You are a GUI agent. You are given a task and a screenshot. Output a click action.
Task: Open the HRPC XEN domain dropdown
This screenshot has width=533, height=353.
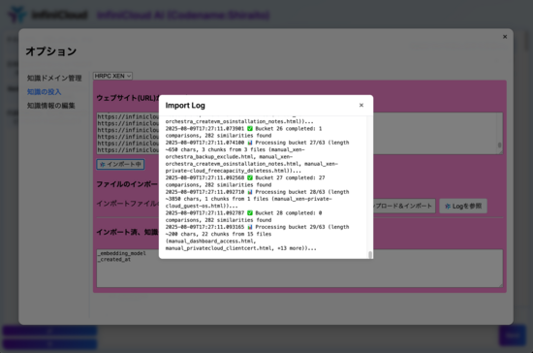pyautogui.click(x=112, y=76)
